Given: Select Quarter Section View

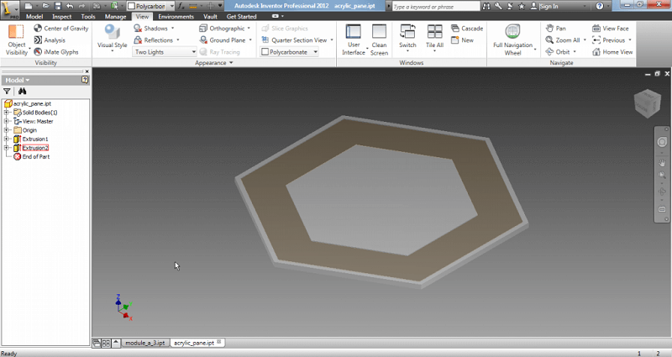Looking at the screenshot, I should [297, 39].
